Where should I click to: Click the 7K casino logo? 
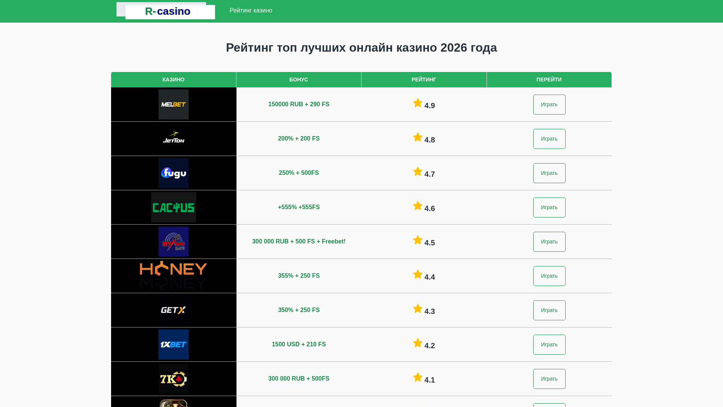(174, 379)
